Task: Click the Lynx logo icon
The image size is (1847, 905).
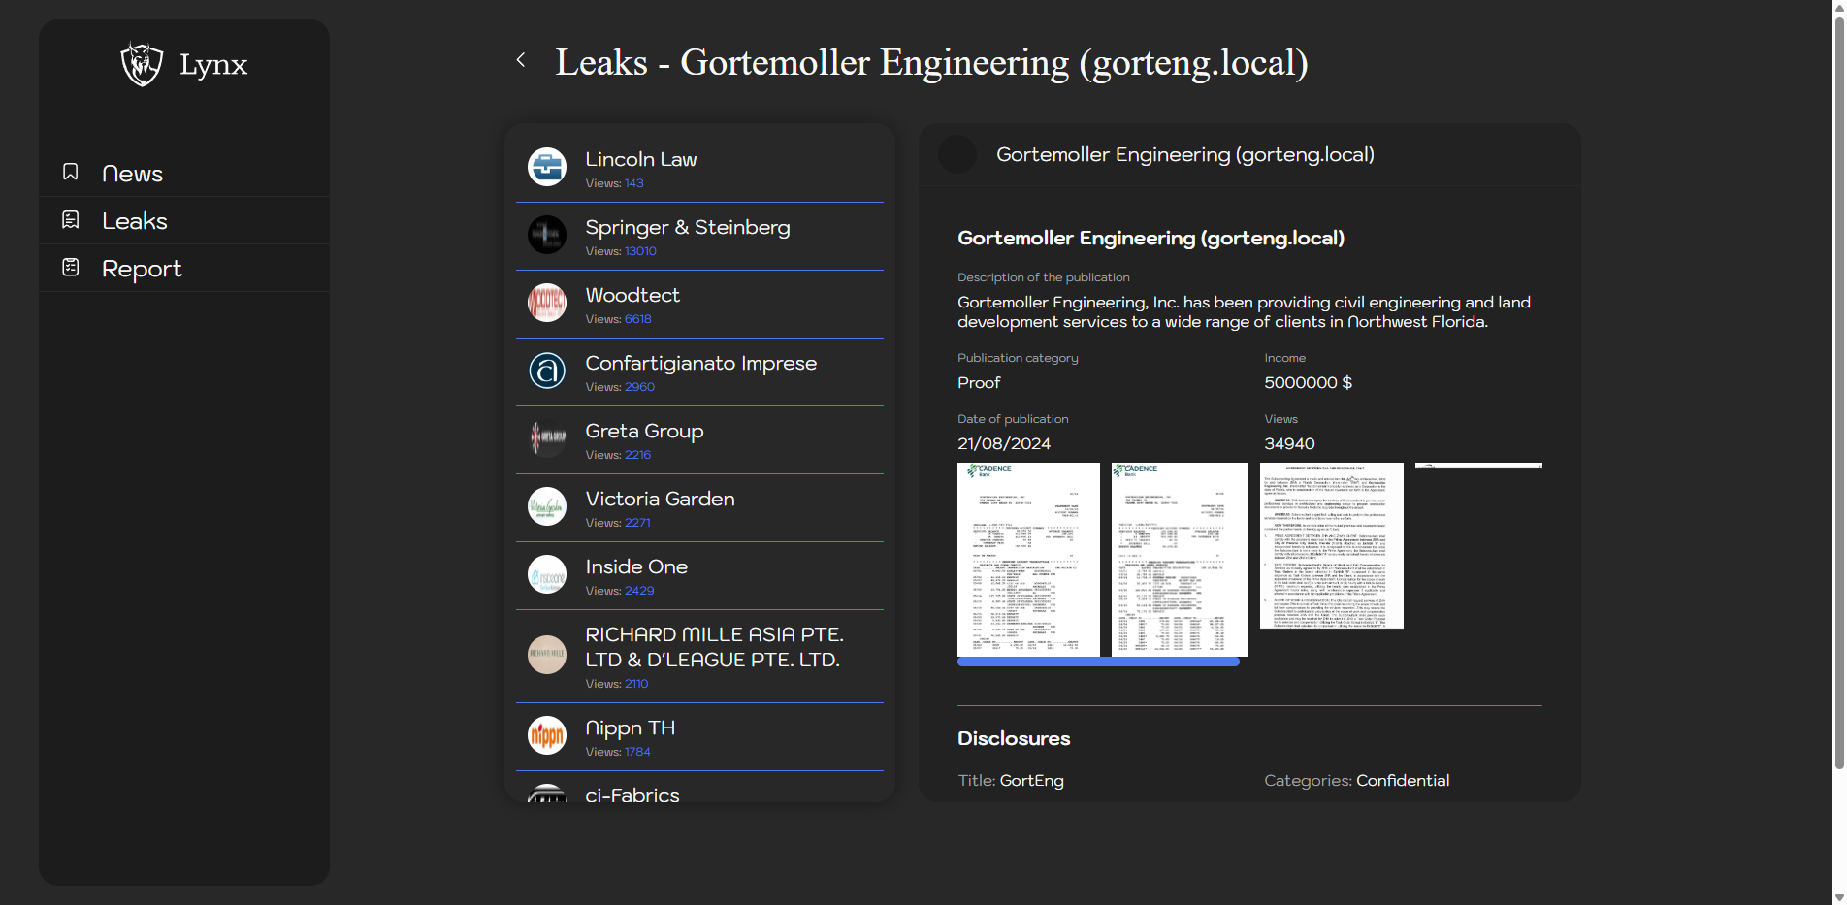Action: coord(142,65)
